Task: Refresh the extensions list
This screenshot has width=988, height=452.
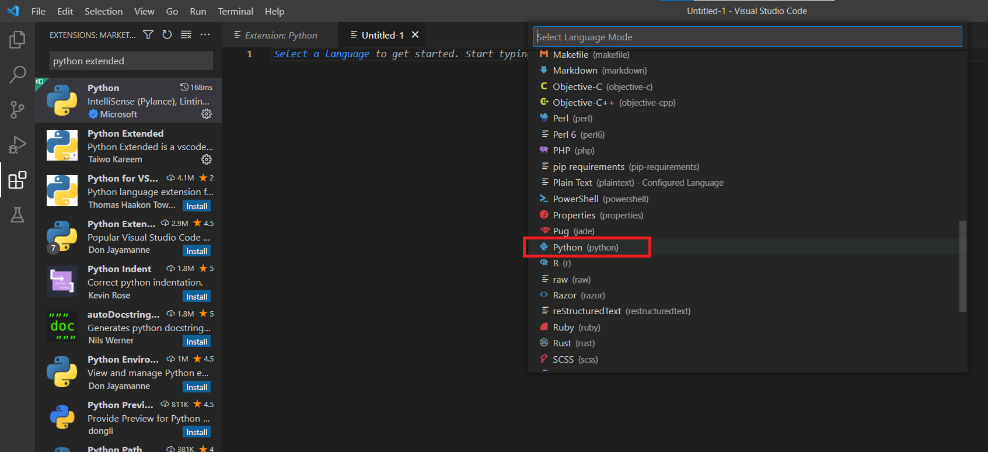Action: (167, 35)
